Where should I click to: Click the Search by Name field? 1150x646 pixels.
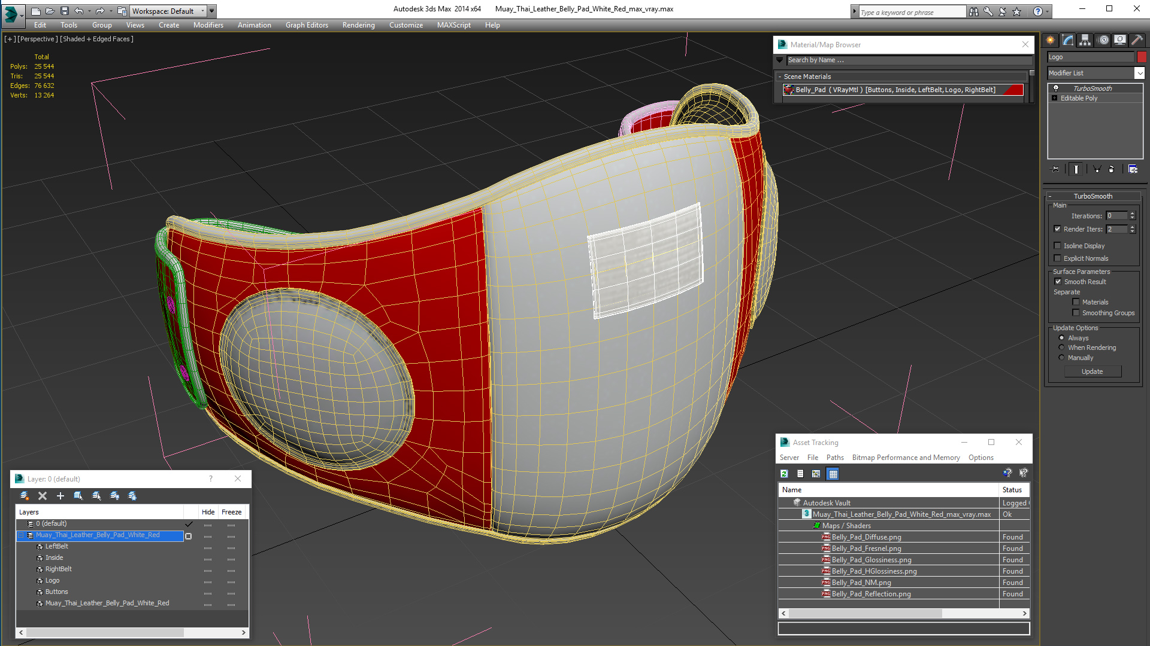click(909, 60)
